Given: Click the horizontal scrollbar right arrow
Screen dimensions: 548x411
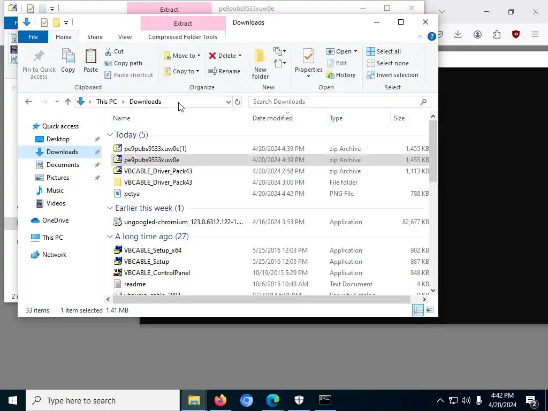Looking at the screenshot, I should pyautogui.click(x=424, y=300).
